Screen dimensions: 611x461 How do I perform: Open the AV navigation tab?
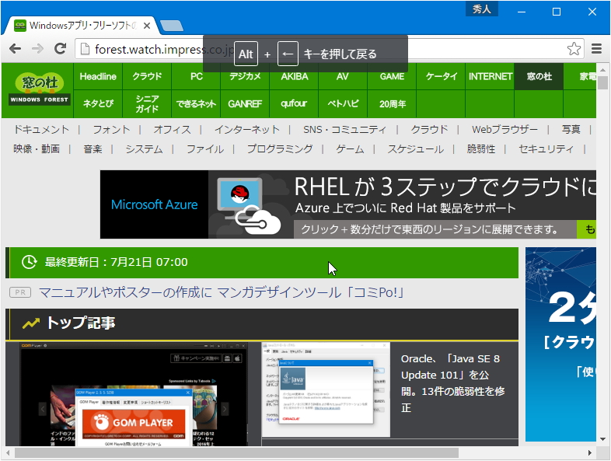click(x=343, y=76)
